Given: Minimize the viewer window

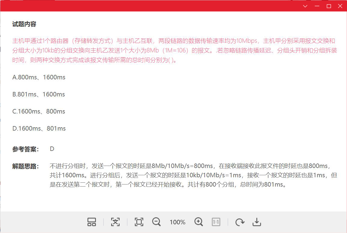Looking at the screenshot, I should click(x=317, y=6).
